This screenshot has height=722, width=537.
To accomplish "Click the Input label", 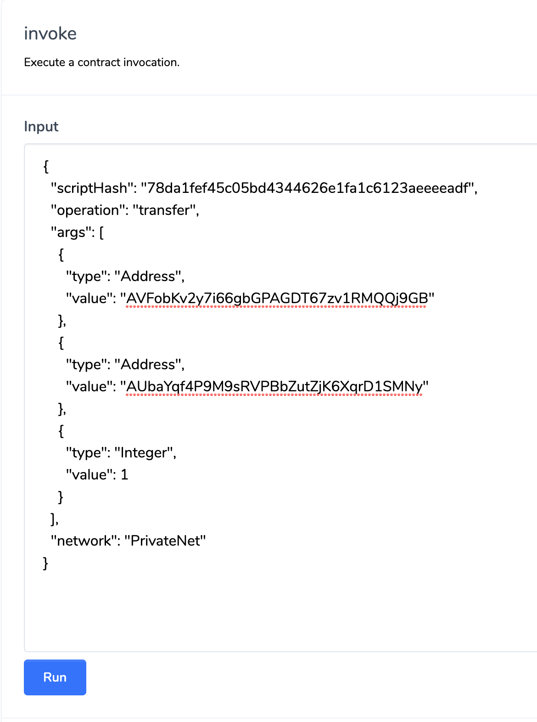I will (x=41, y=126).
